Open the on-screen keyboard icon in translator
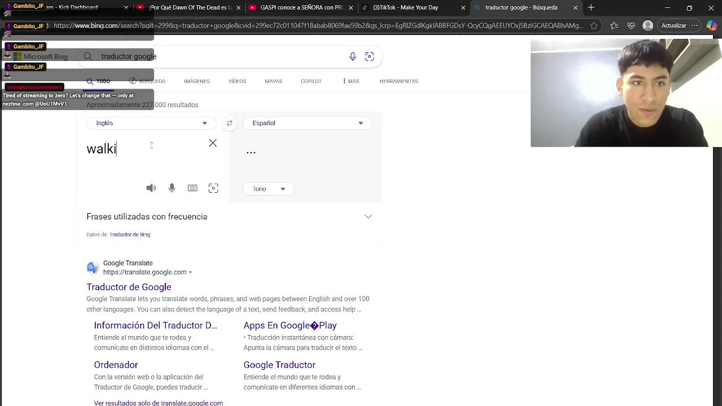 click(192, 188)
